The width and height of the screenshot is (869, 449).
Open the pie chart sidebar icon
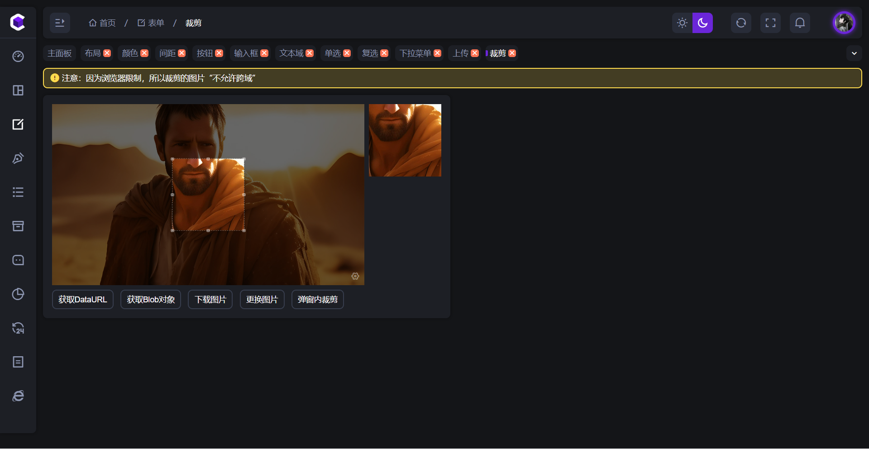click(18, 294)
